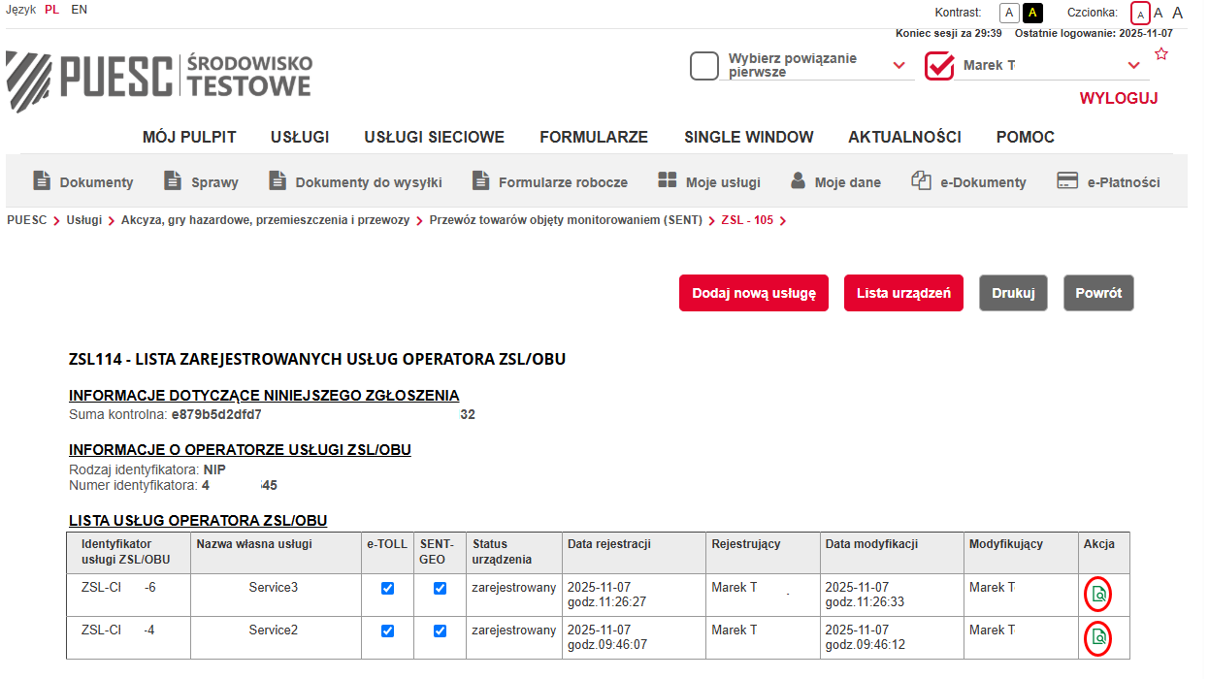The image size is (1209, 679).
Task: Click the Dodaj nową usługę button
Action: 754,293
